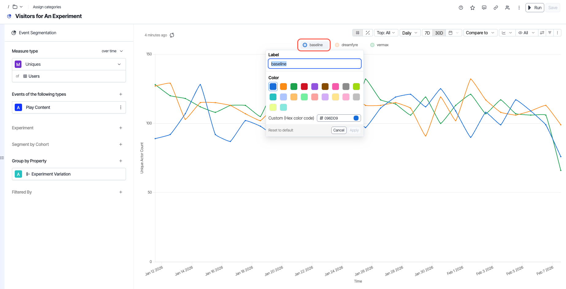Viewport: 566px width, 289px height.
Task: Open chart settings sliders icon
Action: (542, 33)
